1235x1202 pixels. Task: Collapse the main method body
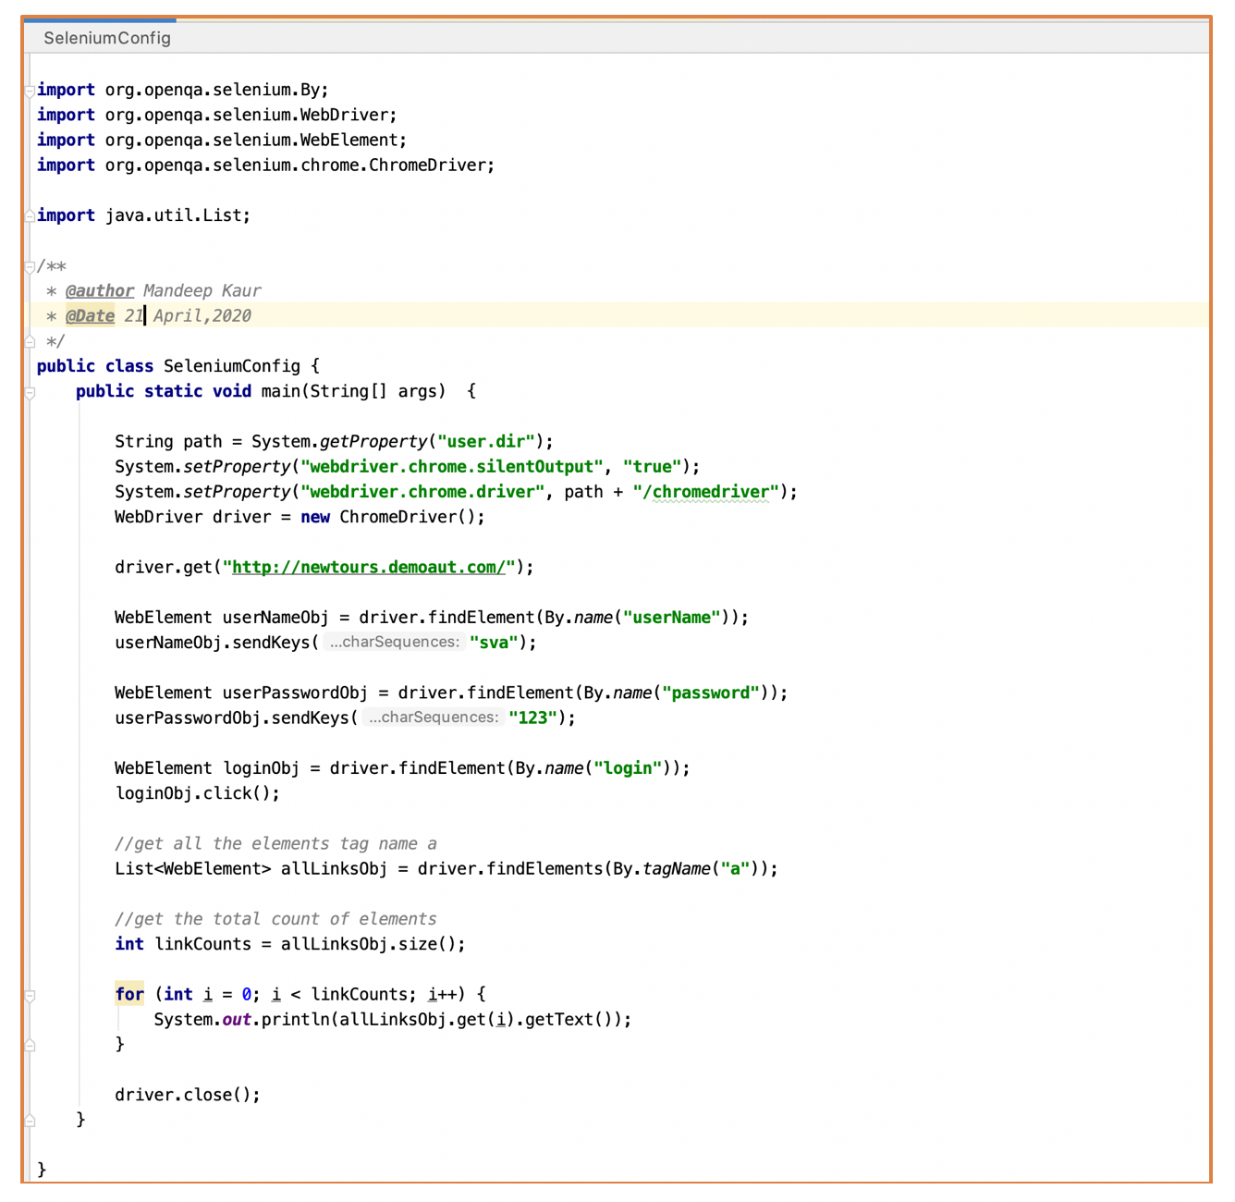click(x=29, y=391)
